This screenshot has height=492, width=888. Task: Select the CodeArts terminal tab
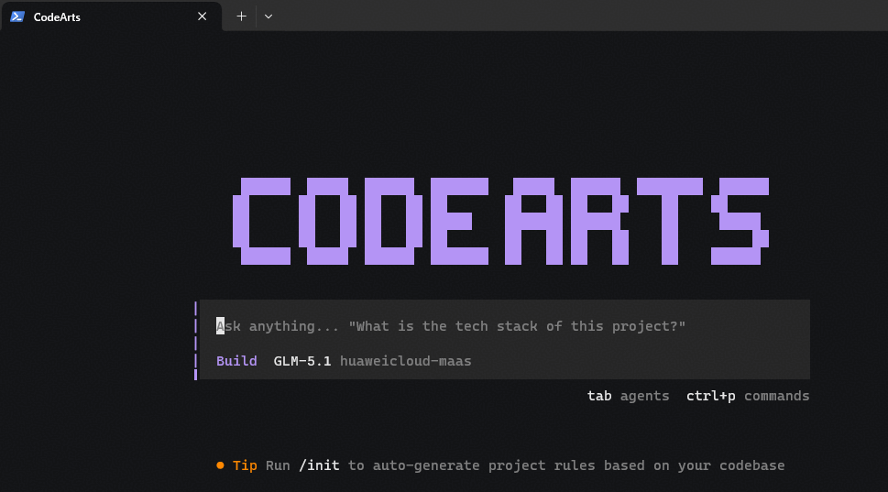111,16
